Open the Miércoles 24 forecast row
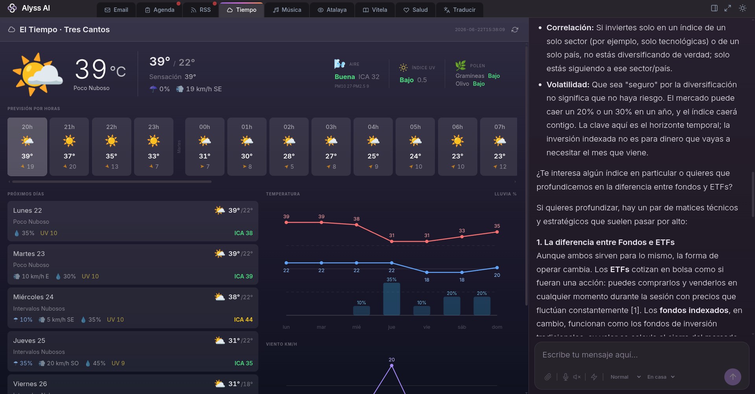The width and height of the screenshot is (755, 394). (x=133, y=308)
